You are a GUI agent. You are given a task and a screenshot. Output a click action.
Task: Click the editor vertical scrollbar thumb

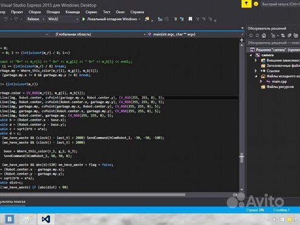coord(242,157)
